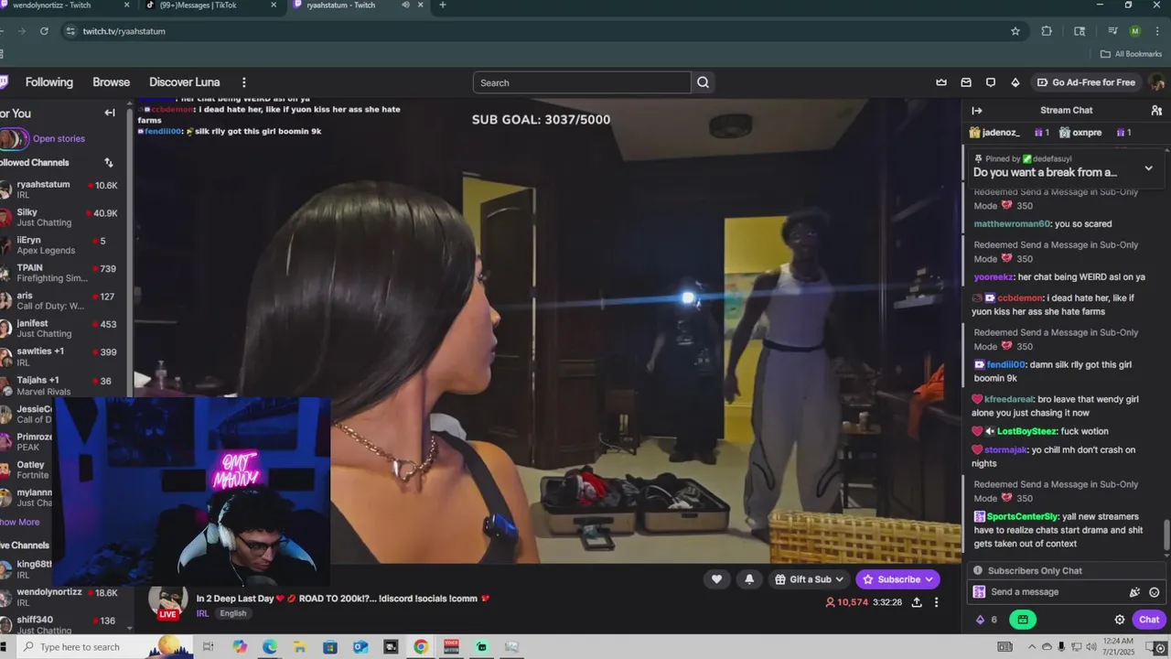
Task: Go to Browse page
Action: (111, 82)
